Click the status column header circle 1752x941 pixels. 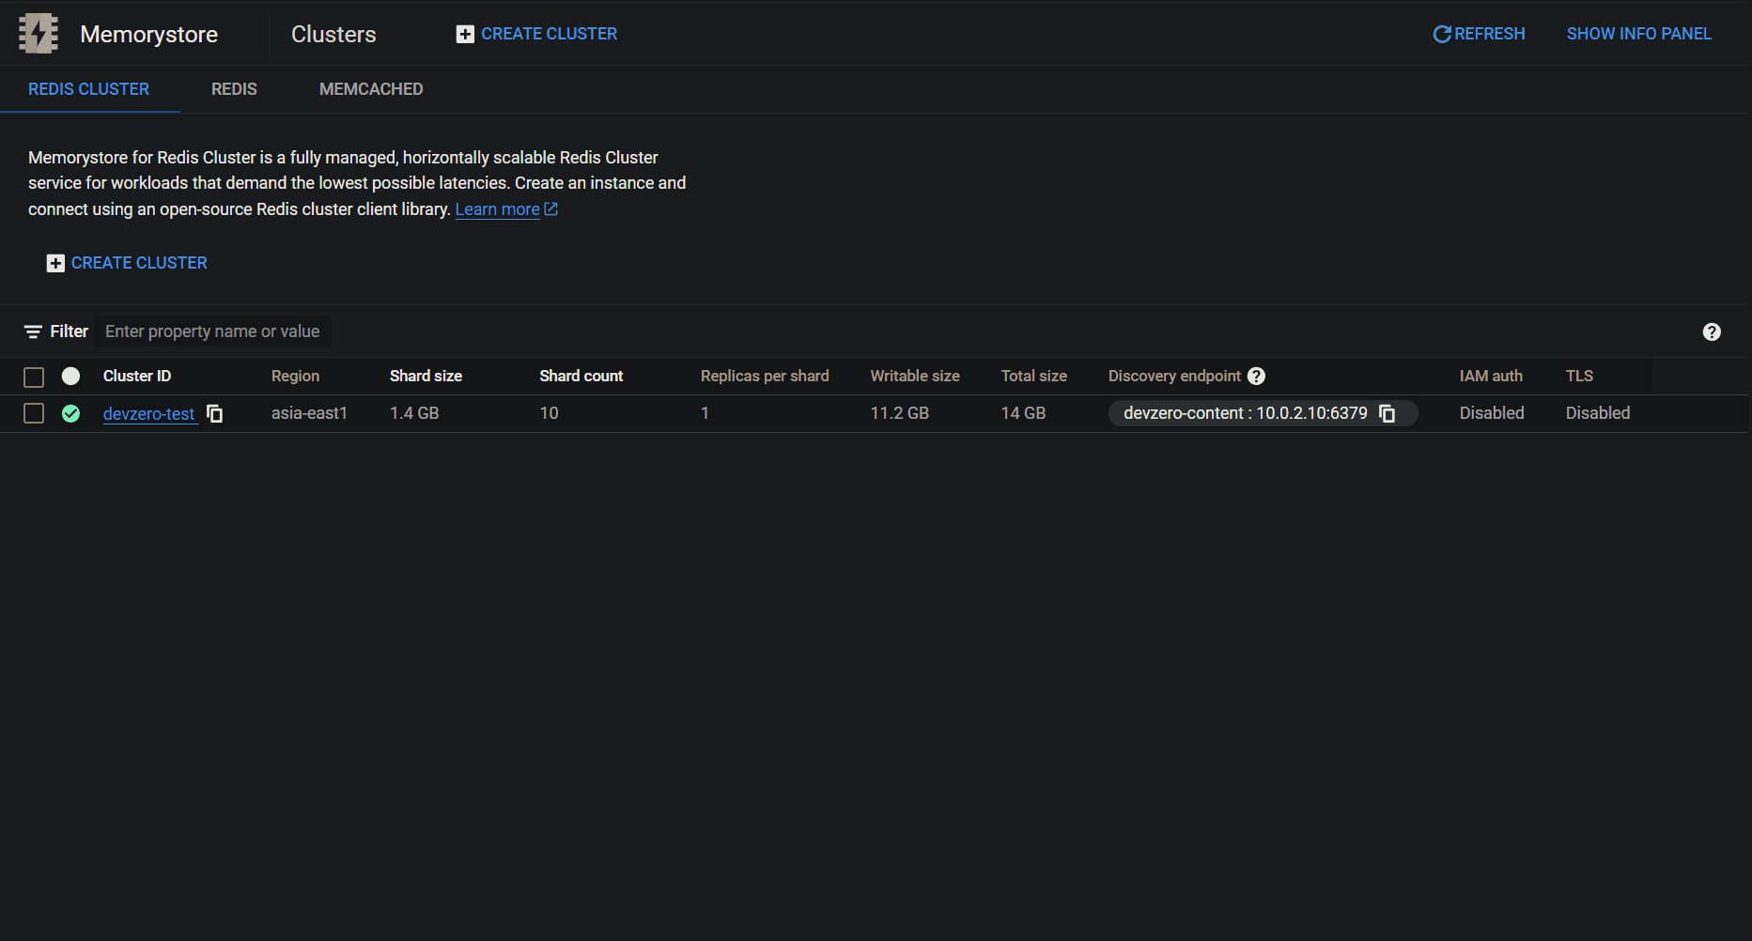(70, 376)
